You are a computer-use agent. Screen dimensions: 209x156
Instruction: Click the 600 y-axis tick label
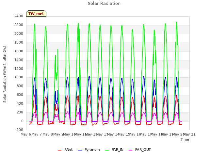click(20, 95)
